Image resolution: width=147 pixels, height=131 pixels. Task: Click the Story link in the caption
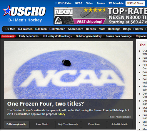point(62,114)
